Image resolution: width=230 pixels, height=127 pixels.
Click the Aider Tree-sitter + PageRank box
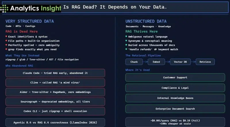click(55, 92)
